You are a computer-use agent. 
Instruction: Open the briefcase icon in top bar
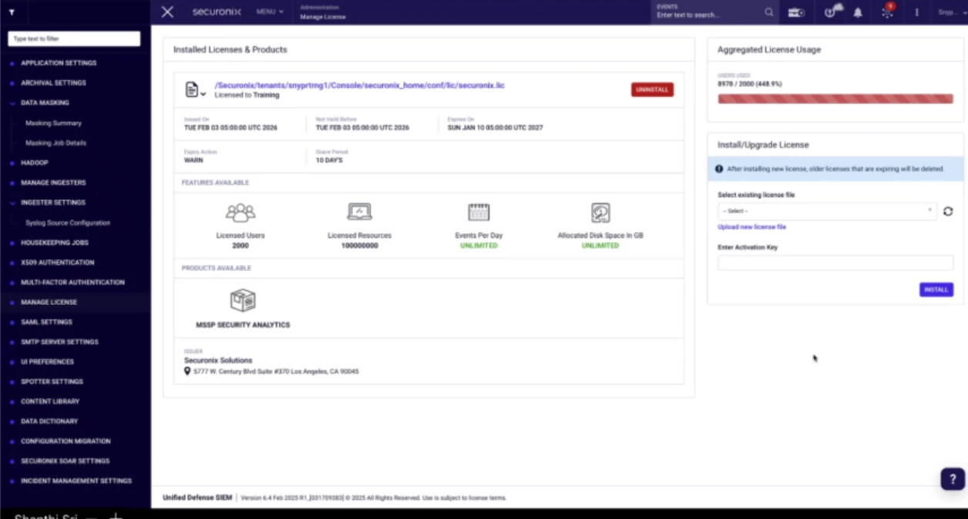point(797,12)
